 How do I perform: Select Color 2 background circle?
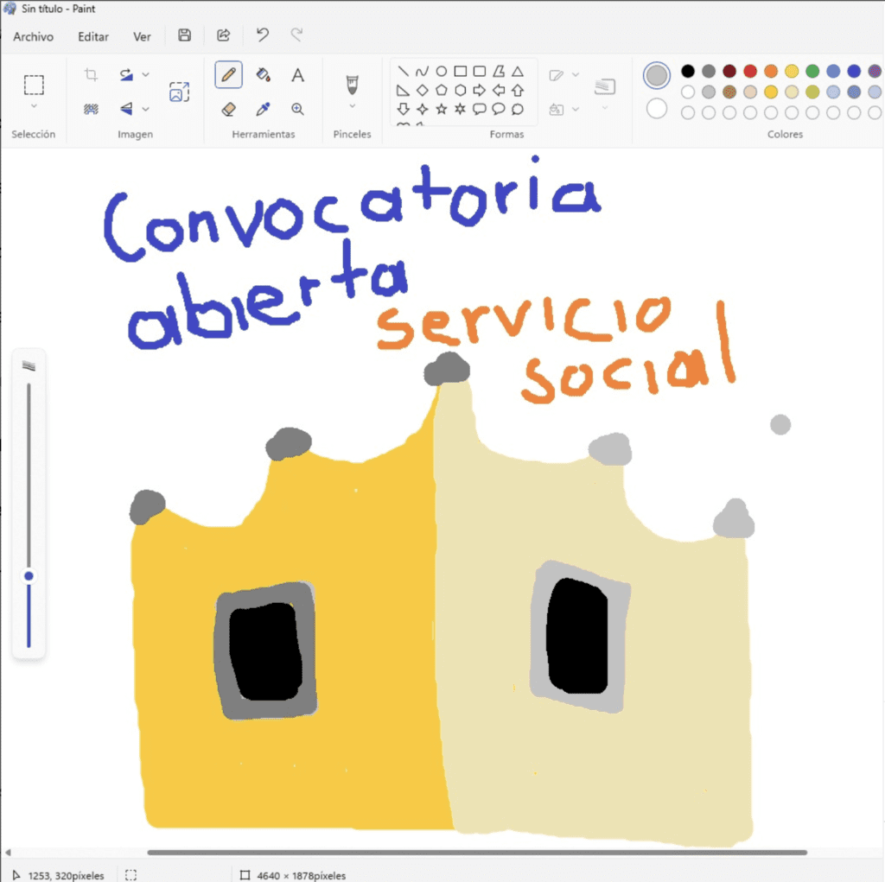coord(657,109)
